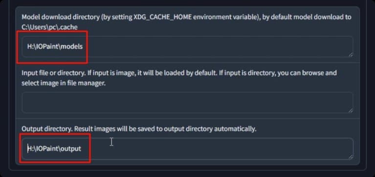The image size is (375, 177).
Task: Click "select image in file manager" text
Action: [x=64, y=84]
